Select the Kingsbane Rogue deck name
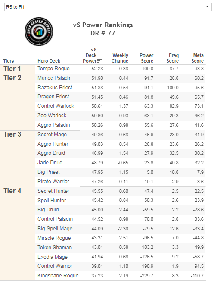Image resolution: width=214 pixels, height=283 pixels. coord(58,276)
